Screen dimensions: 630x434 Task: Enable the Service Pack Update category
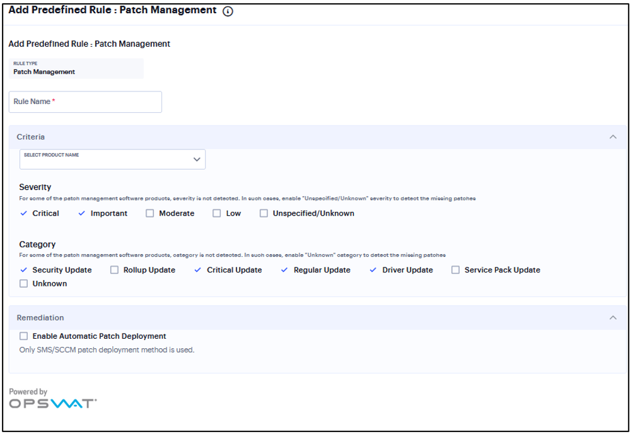455,270
